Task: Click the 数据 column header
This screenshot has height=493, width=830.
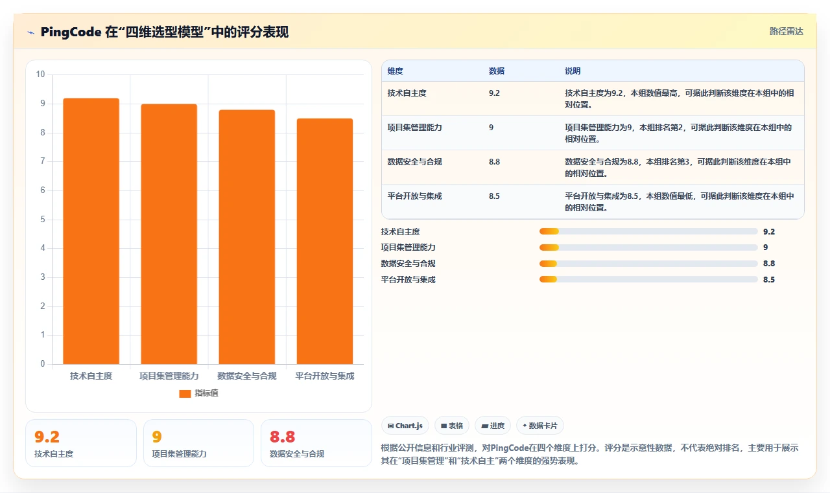Action: [x=497, y=71]
